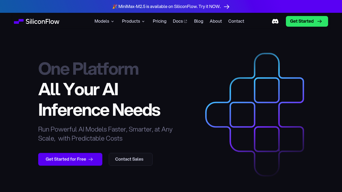Click the Get Started button
This screenshot has width=342, height=192.
pyautogui.click(x=307, y=21)
